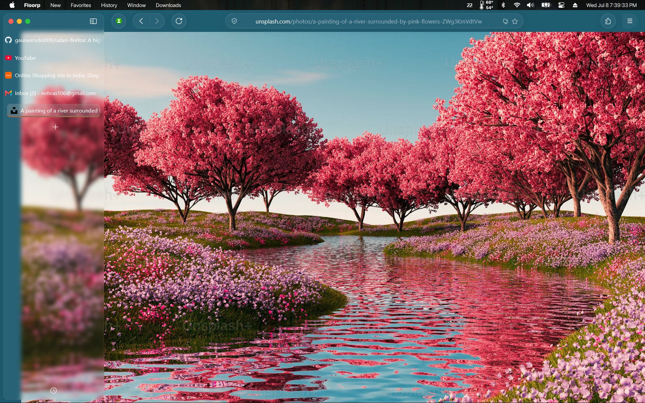
Task: Go back with the left arrow
Action: click(x=141, y=21)
